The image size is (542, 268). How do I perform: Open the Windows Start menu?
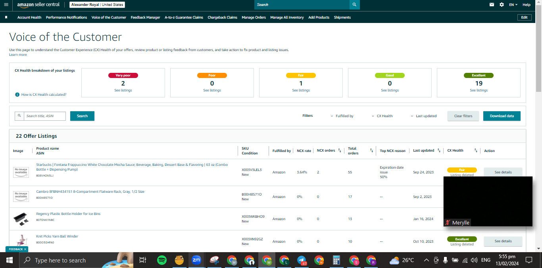pos(10,260)
